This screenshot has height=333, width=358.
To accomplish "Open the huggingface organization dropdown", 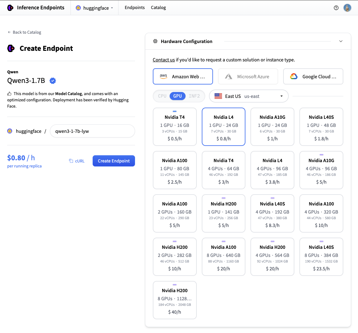I will pos(94,8).
